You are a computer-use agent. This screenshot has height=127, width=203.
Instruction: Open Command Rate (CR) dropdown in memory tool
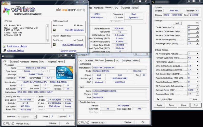(x=197, y=94)
